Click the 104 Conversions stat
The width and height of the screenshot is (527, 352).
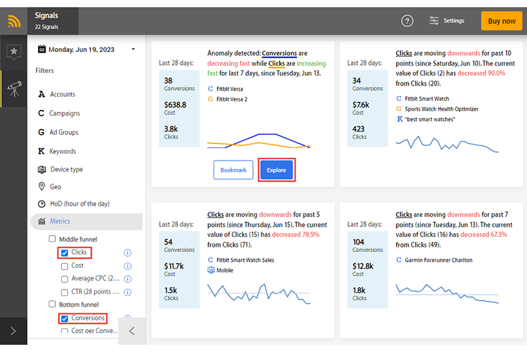coord(368,245)
